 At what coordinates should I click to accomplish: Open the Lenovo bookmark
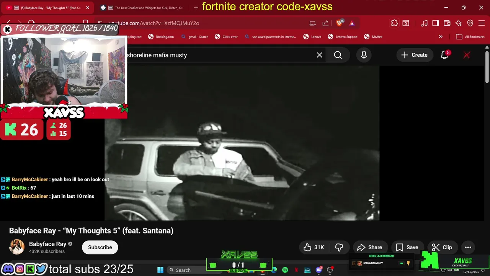[x=312, y=37]
